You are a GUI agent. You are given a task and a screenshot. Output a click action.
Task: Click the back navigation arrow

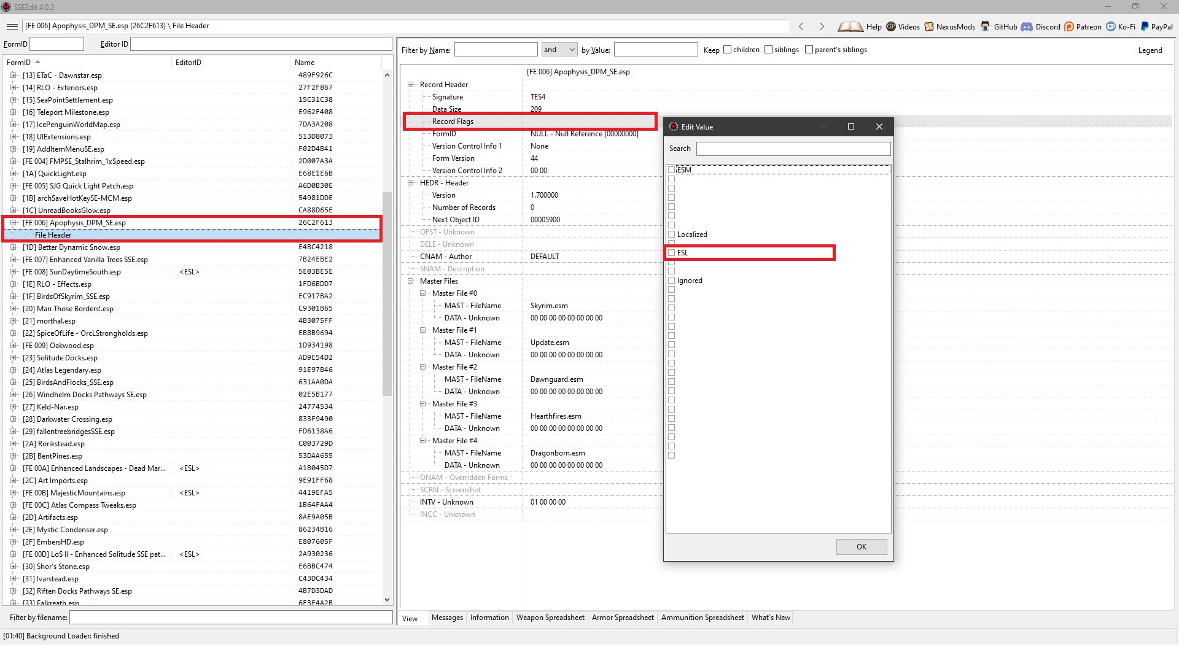pyautogui.click(x=801, y=26)
